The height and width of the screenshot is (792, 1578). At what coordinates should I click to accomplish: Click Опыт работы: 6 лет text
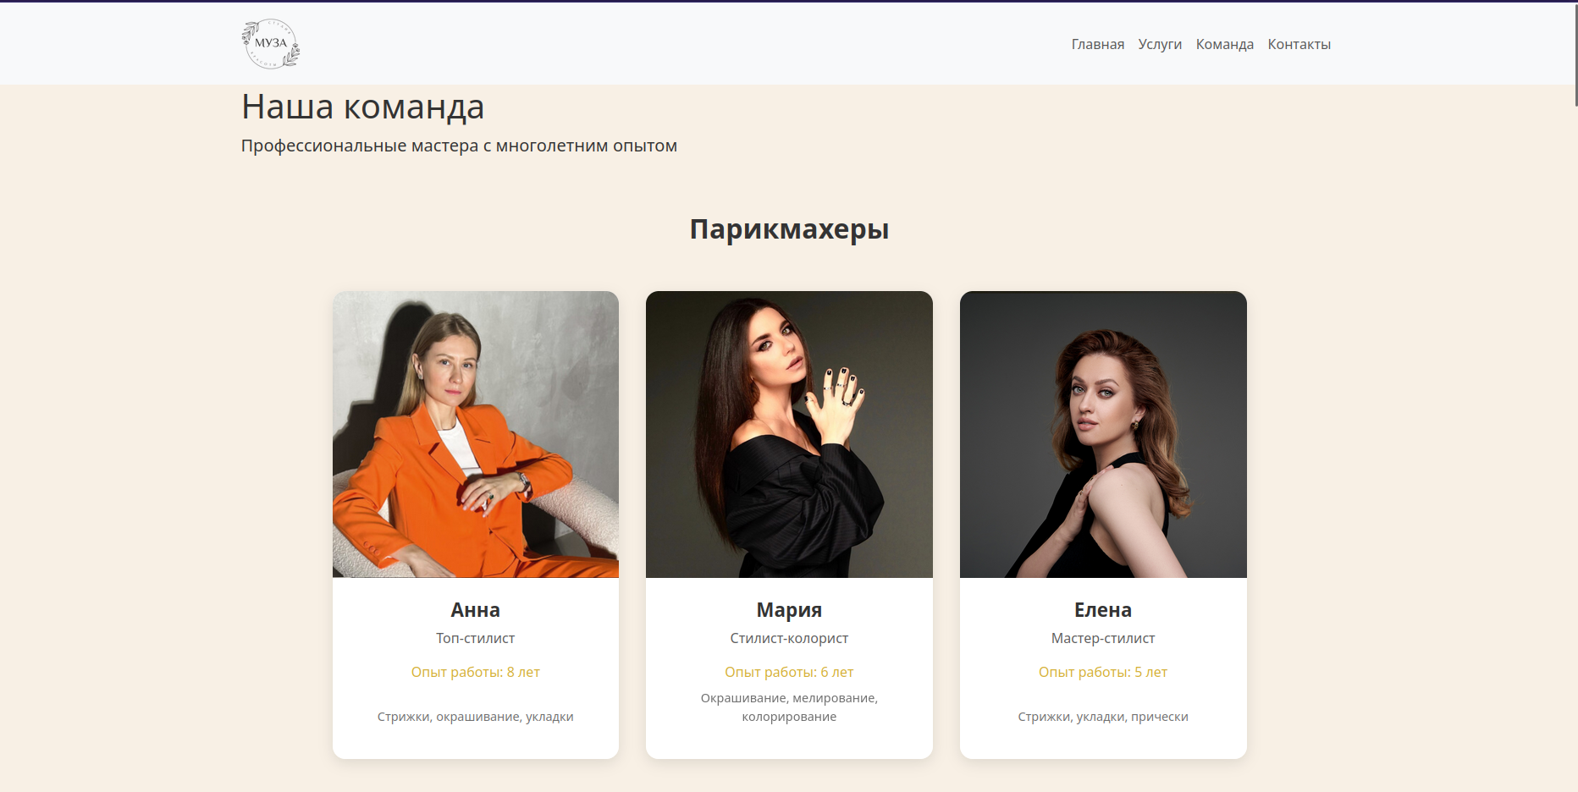(x=789, y=672)
